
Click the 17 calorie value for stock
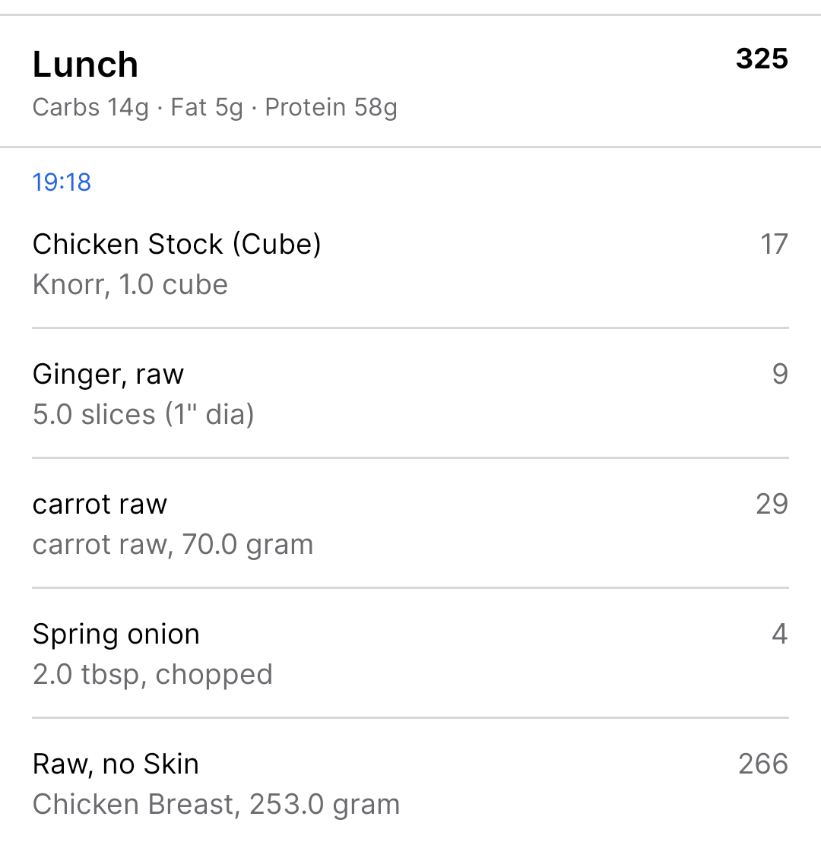tap(774, 244)
